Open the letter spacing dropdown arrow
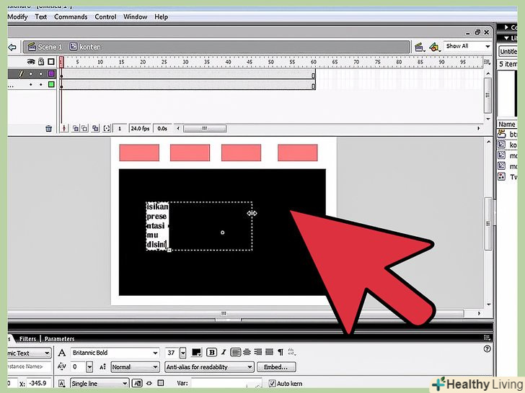 point(89,367)
